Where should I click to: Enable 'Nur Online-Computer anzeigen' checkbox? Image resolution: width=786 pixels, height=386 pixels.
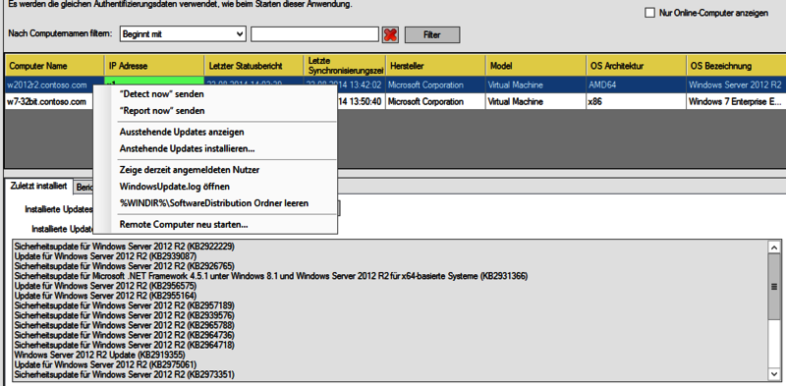(x=650, y=13)
